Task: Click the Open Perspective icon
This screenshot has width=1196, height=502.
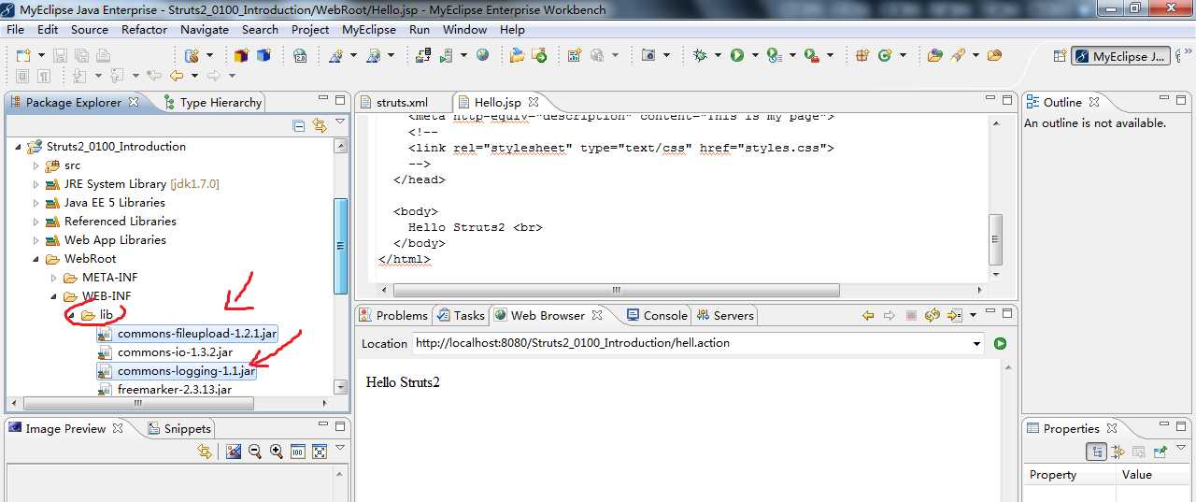Action: pyautogui.click(x=1060, y=56)
